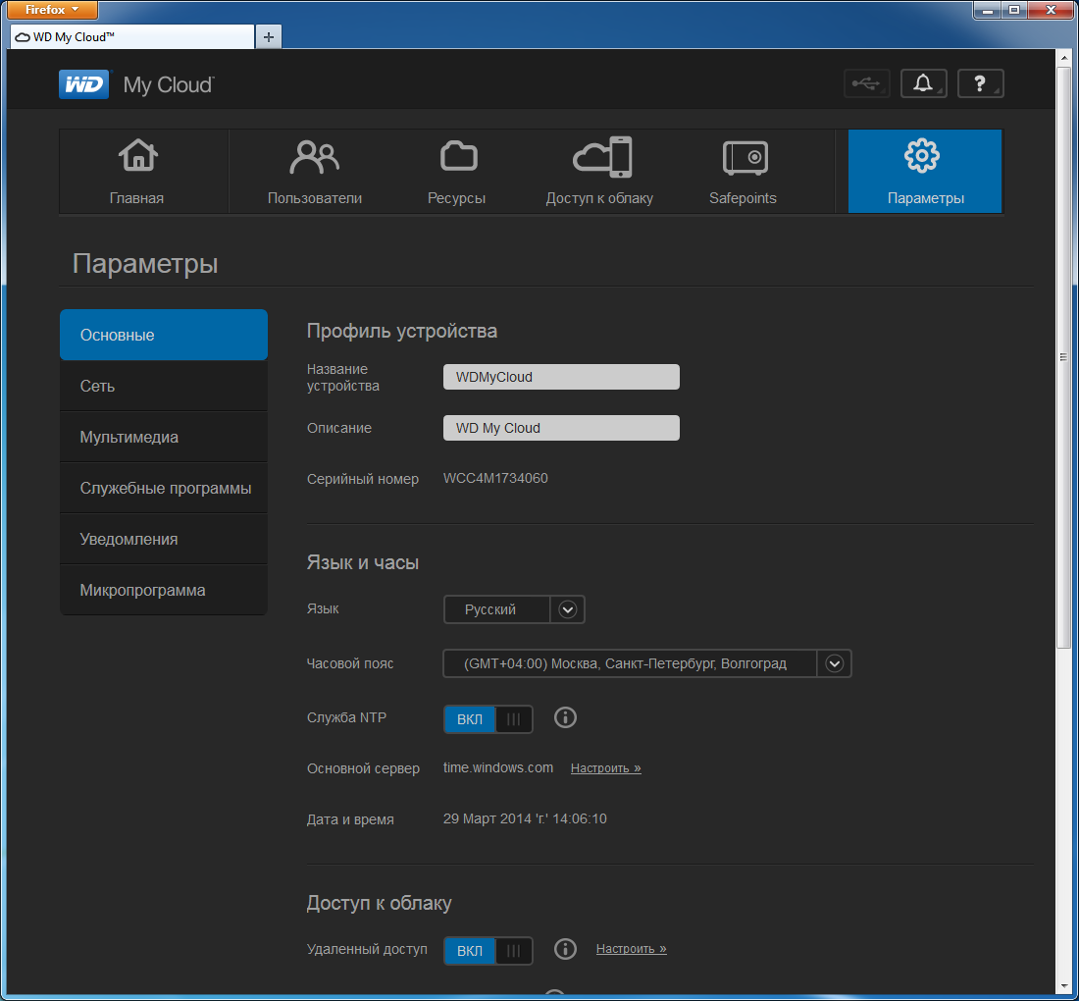Select Микропрограмма in the settings sidebar
1079x1001 pixels.
(x=163, y=591)
